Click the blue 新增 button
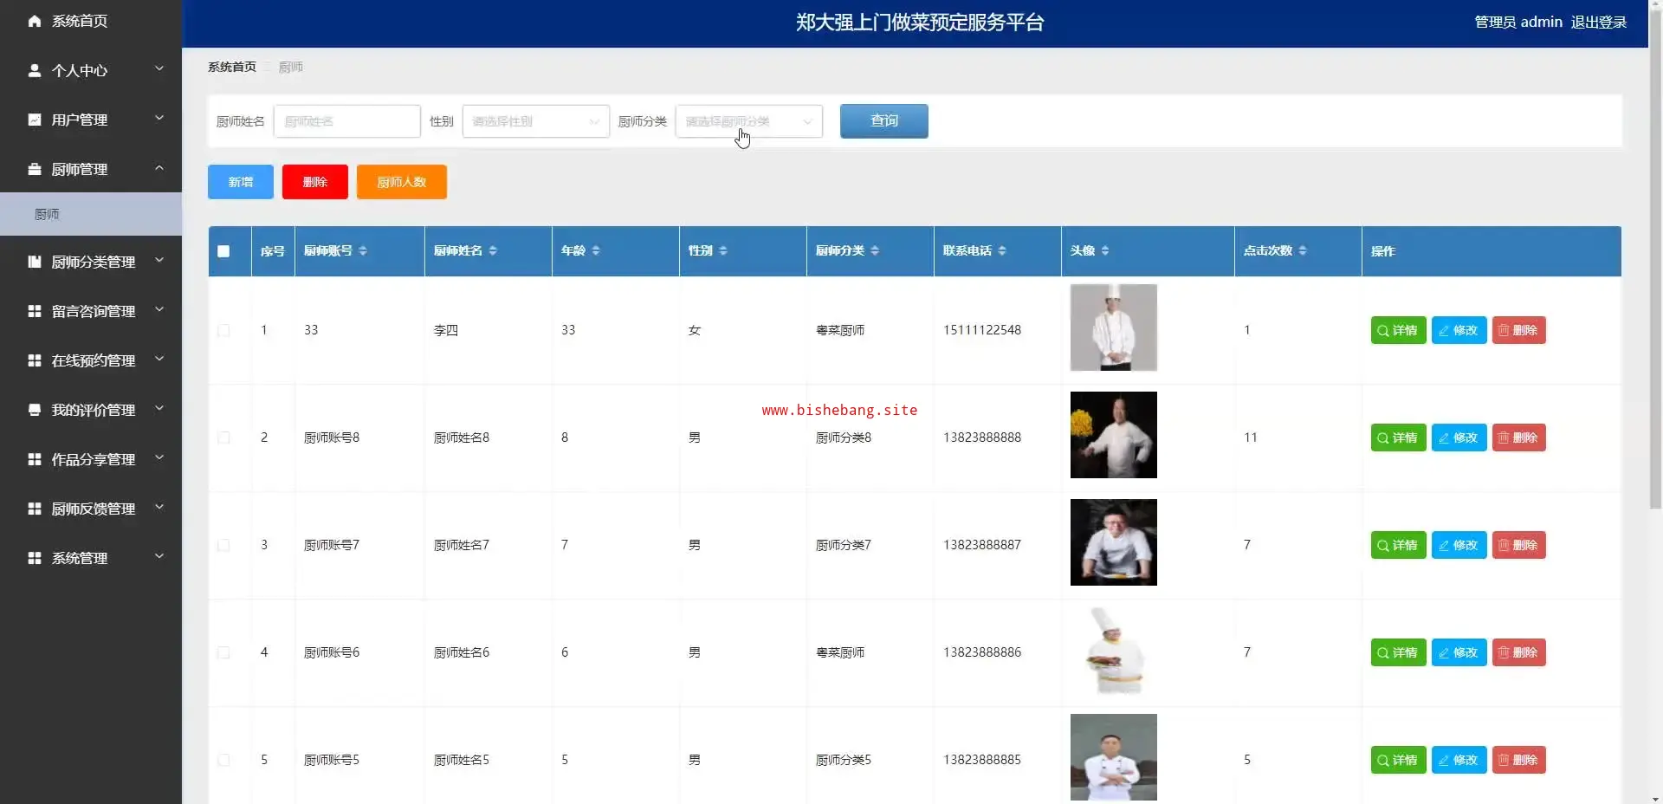The image size is (1663, 804). (x=241, y=182)
